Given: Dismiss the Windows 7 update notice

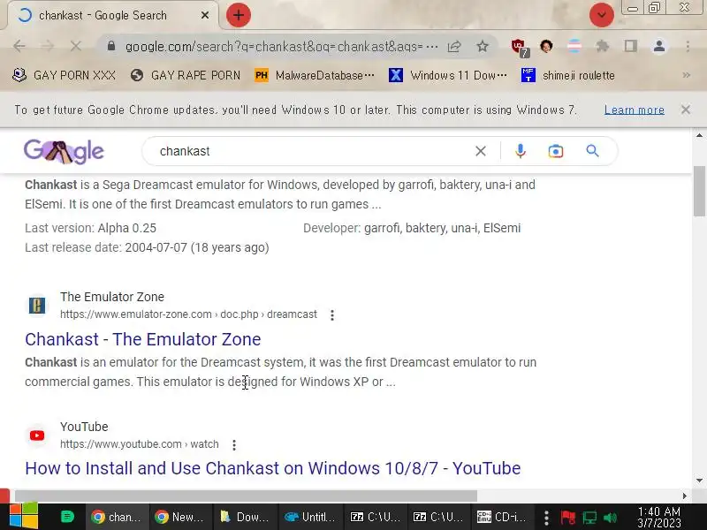Looking at the screenshot, I should [x=686, y=110].
